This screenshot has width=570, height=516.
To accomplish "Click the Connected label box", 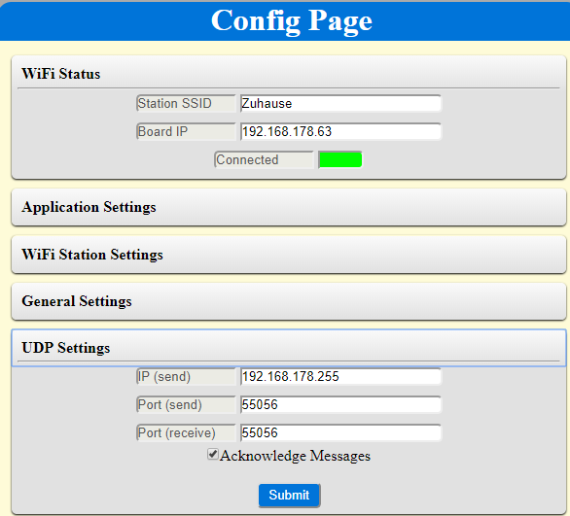I will [264, 159].
